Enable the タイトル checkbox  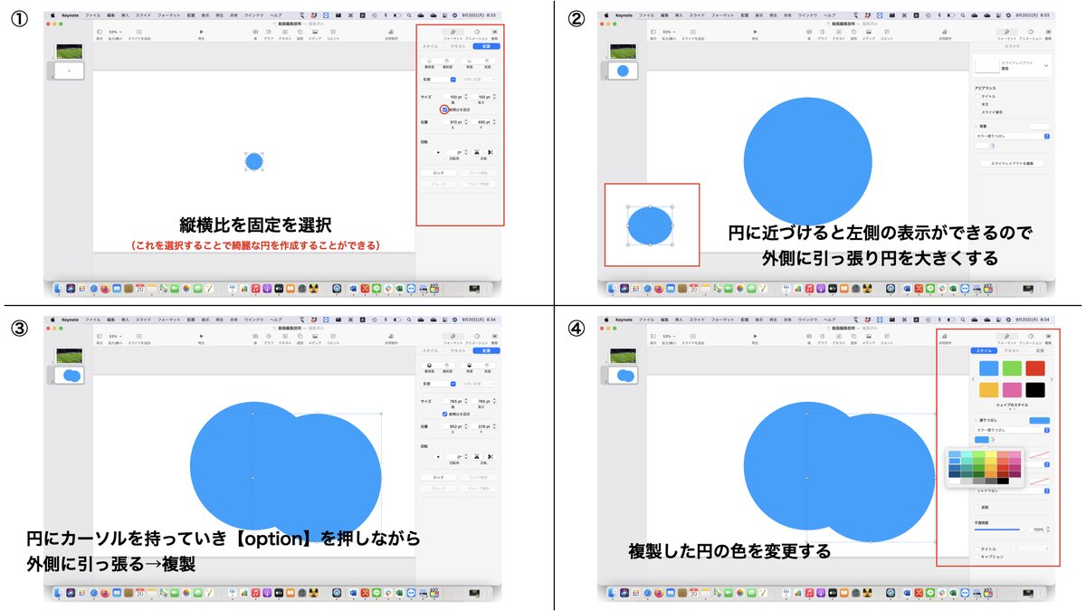point(976,548)
